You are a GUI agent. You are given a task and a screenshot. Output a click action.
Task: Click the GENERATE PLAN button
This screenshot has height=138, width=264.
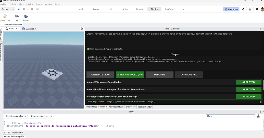pos(100,75)
